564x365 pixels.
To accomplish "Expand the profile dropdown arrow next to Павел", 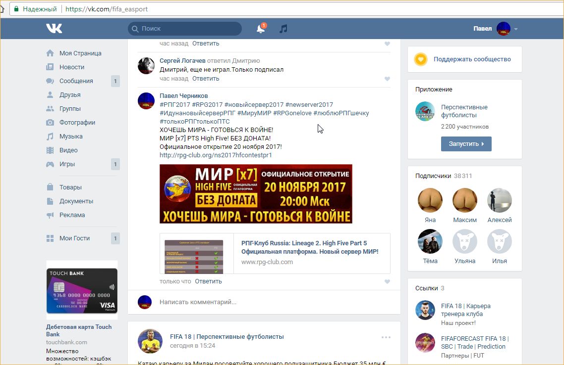I will tap(516, 29).
